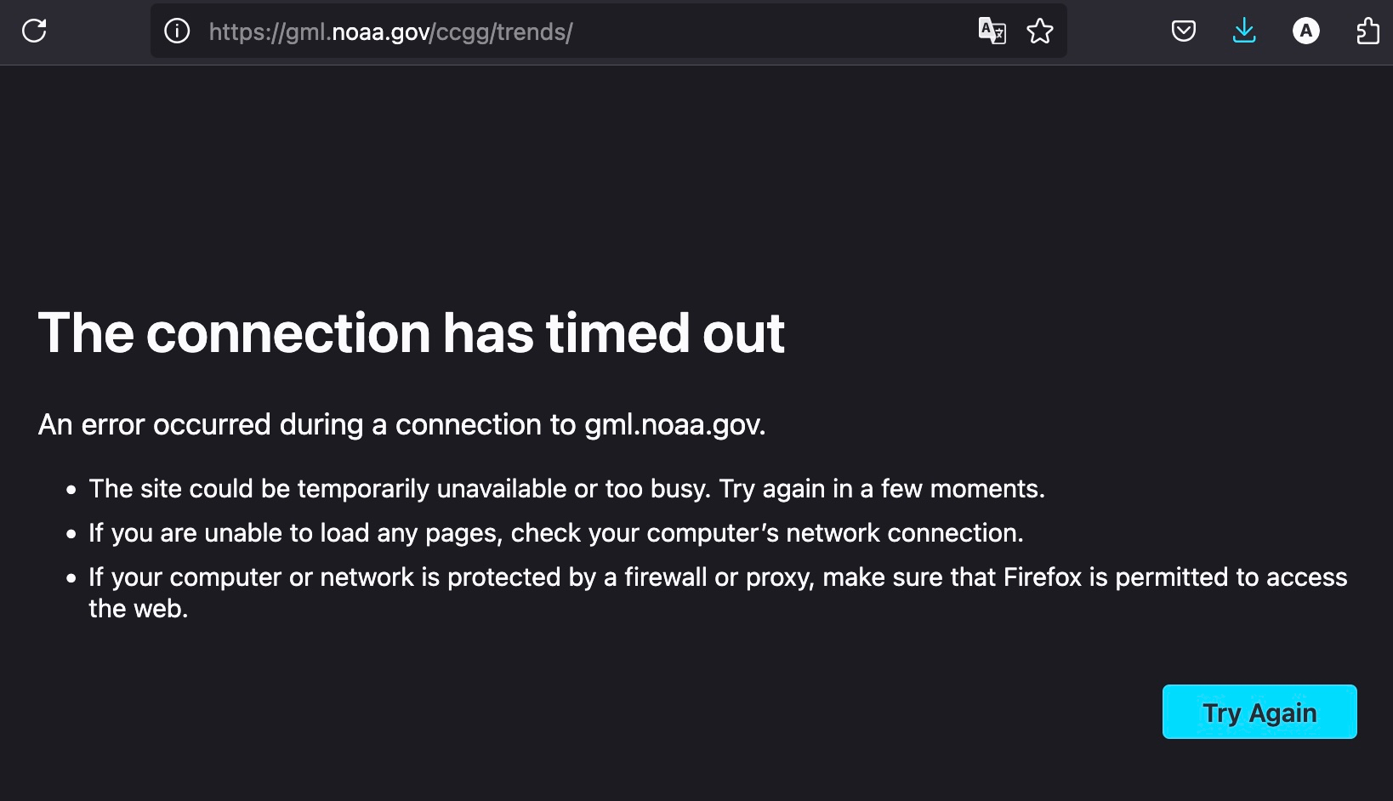This screenshot has width=1393, height=801.
Task: Reload the current page
Action: click(x=34, y=31)
